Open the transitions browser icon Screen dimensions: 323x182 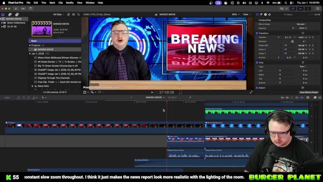pos(320,98)
